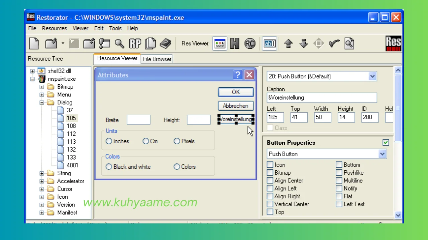Click the Res logo in toolbar corner
428x240 pixels.
coord(393,43)
